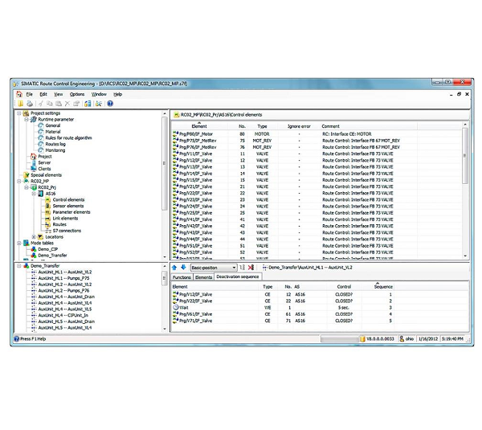Click the Mode tables icon in tree
Viewport: 482px width, 430px height.
[x=27, y=243]
